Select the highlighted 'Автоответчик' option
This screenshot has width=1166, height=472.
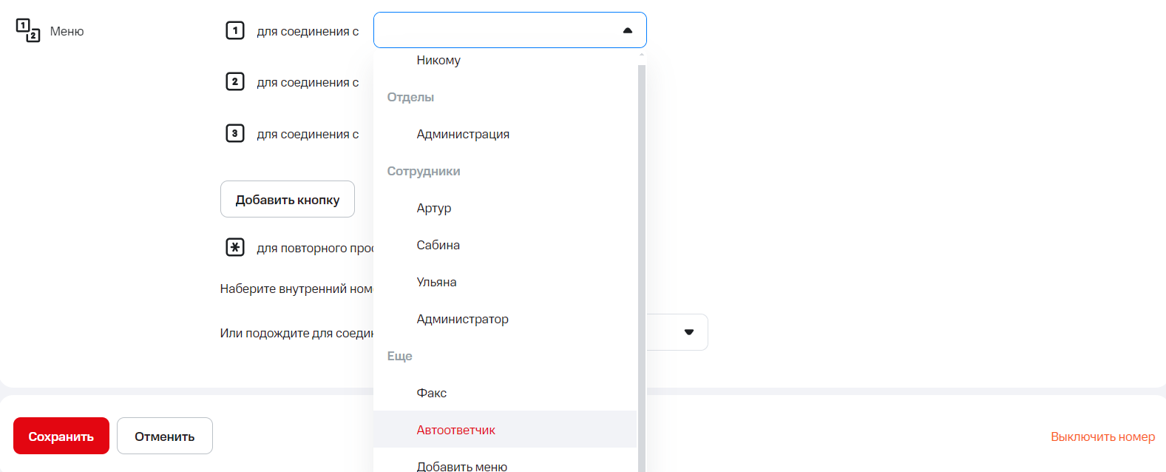tap(456, 430)
